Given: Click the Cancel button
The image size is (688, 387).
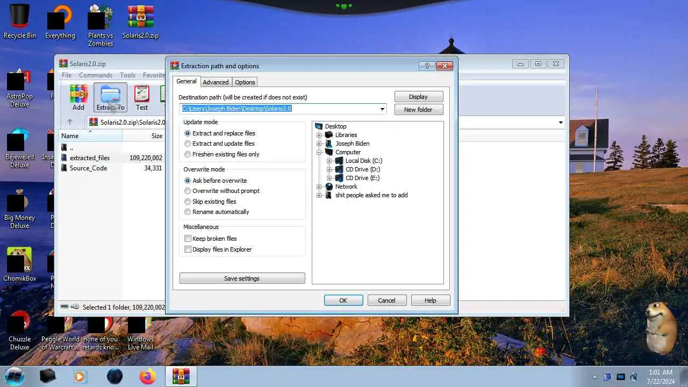Looking at the screenshot, I should 386,300.
